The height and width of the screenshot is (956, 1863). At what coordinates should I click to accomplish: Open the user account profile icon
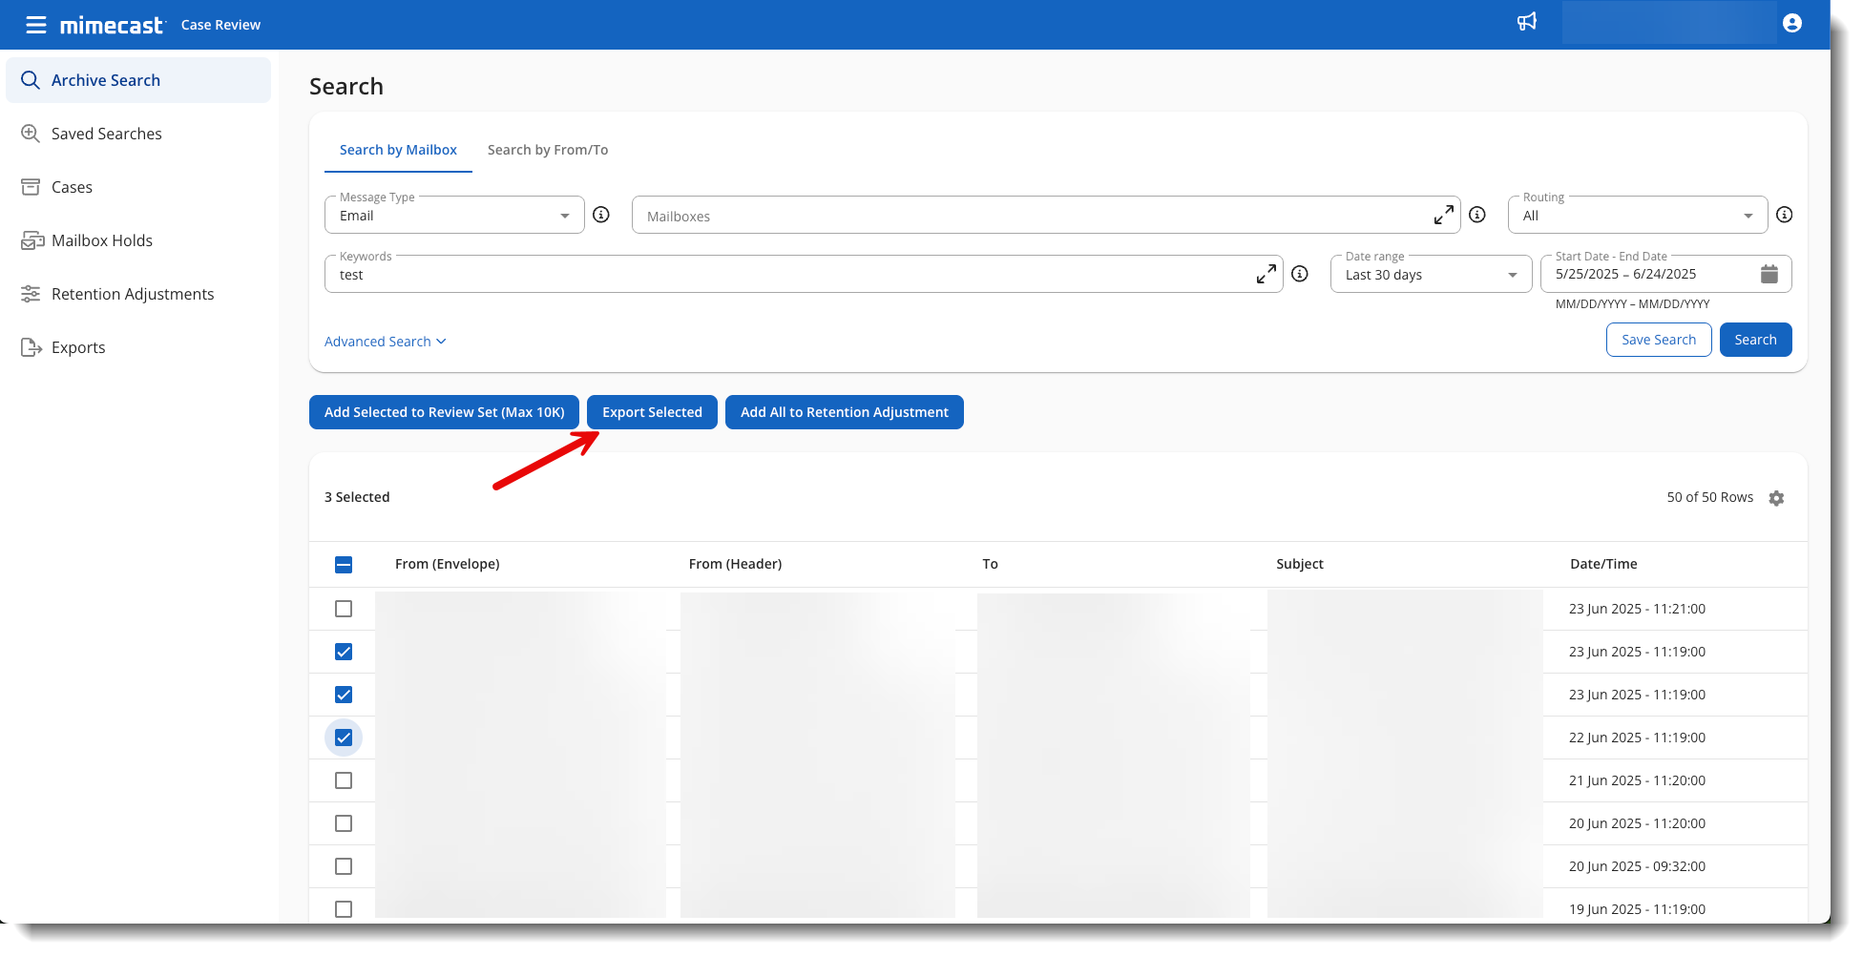click(1791, 24)
